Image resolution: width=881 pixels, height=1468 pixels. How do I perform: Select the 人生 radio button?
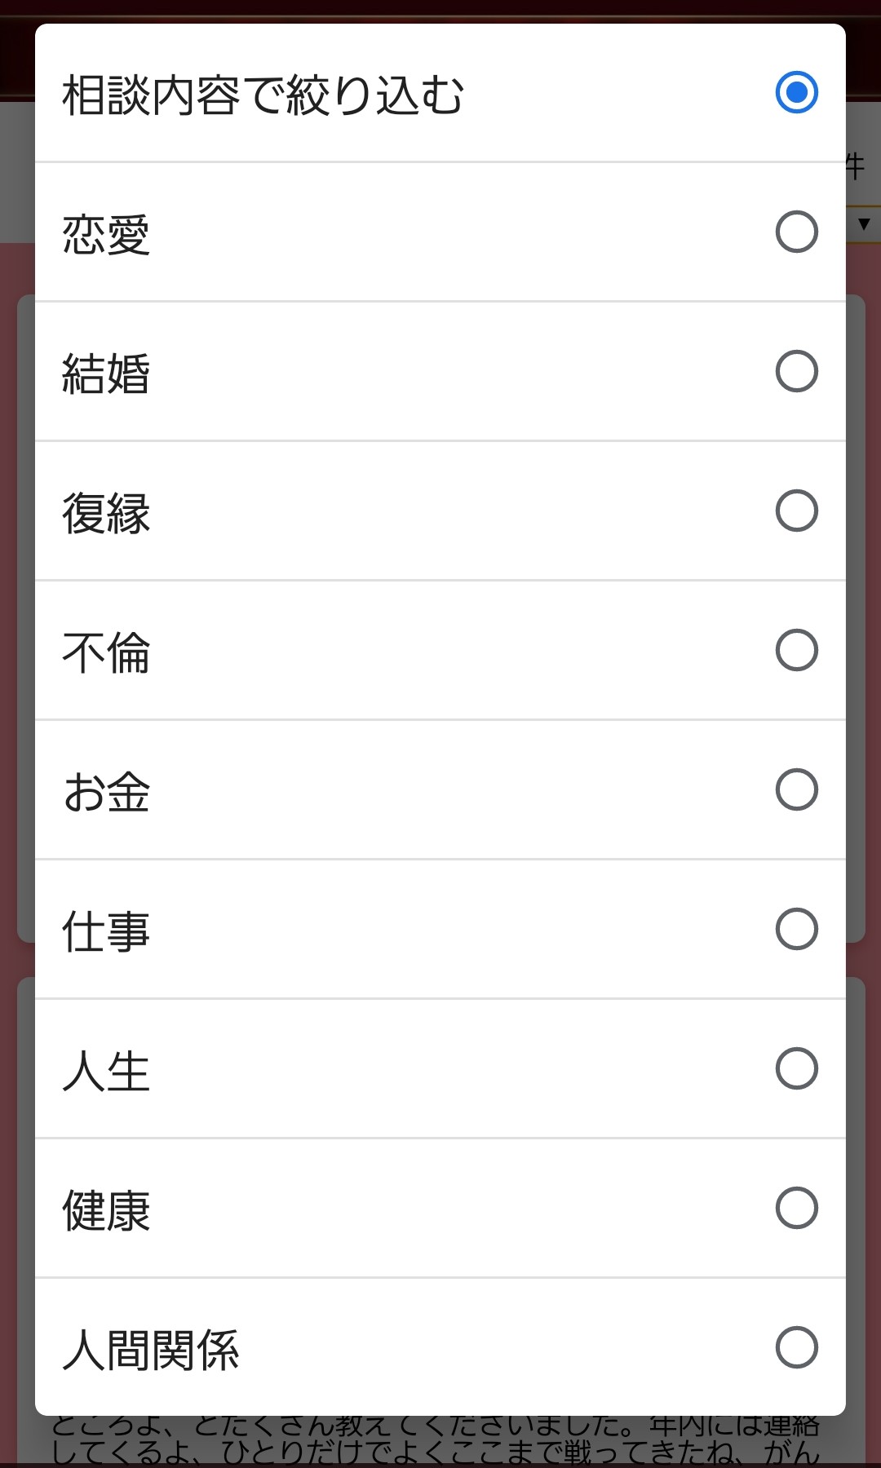point(796,1068)
